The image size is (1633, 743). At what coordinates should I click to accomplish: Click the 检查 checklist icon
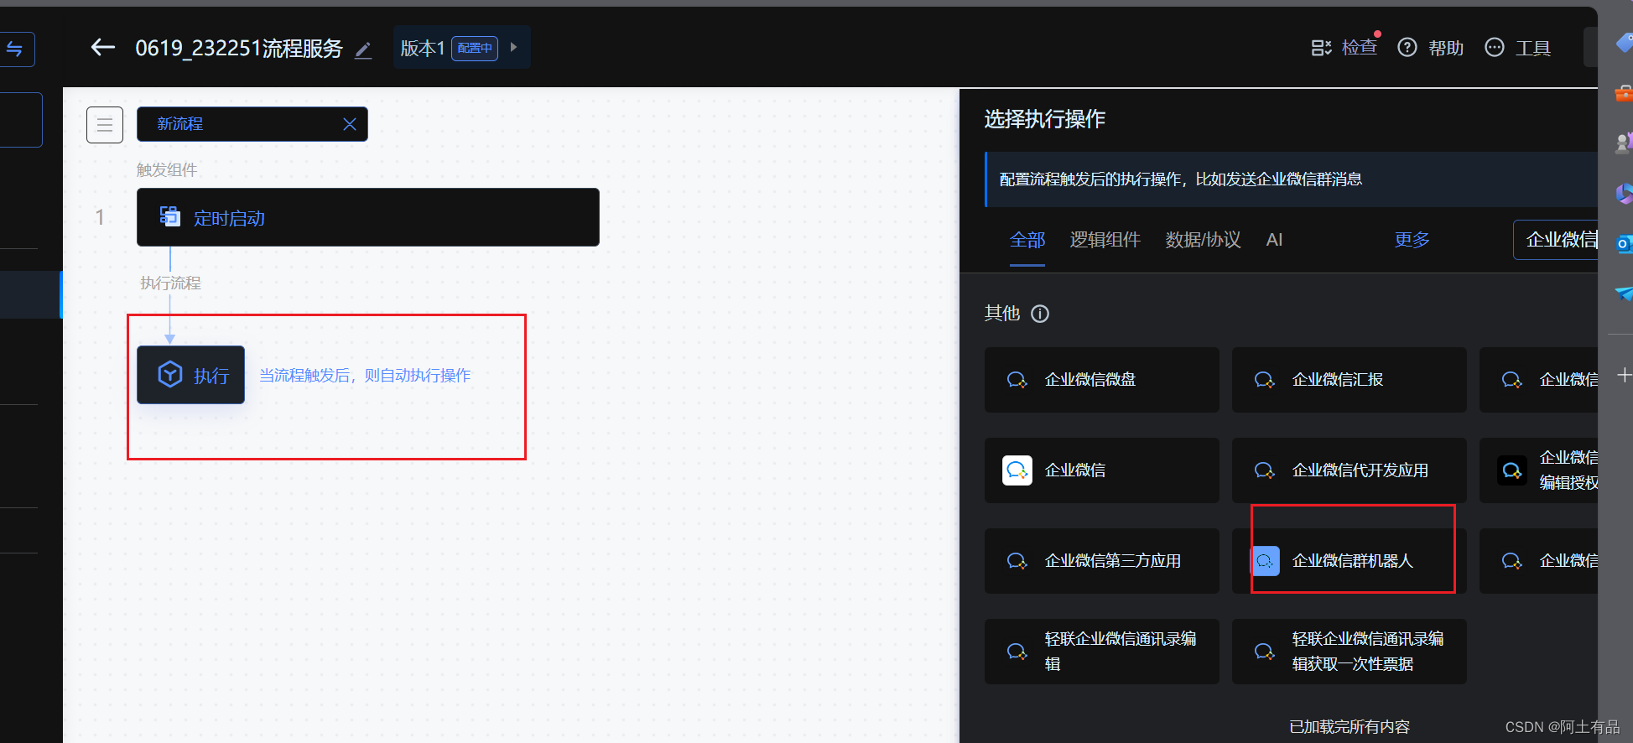coord(1321,48)
